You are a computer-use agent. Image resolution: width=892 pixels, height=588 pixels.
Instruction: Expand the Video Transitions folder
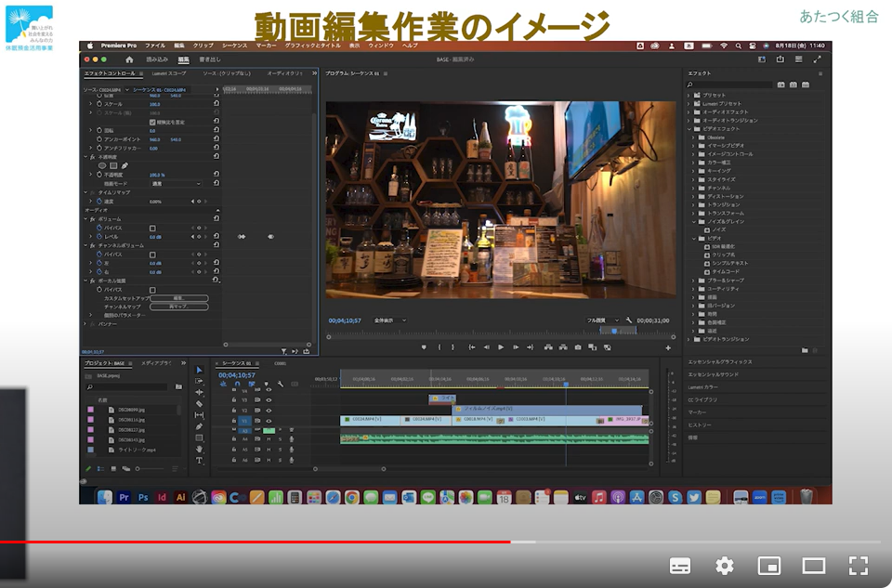click(689, 339)
